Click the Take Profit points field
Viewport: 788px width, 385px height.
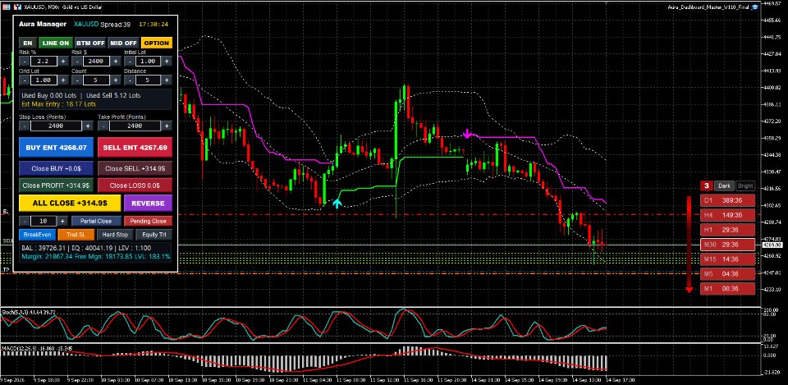[x=135, y=126]
